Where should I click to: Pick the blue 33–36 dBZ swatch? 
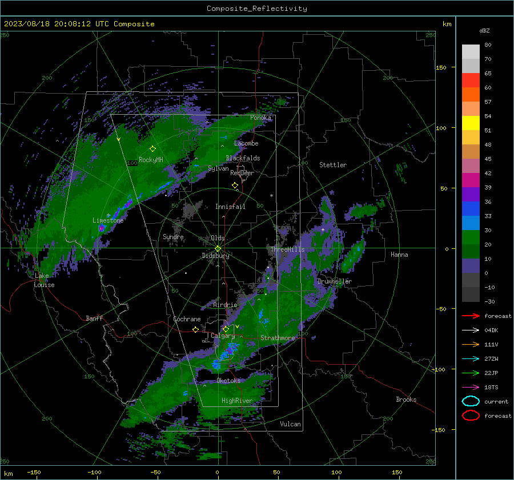(471, 209)
